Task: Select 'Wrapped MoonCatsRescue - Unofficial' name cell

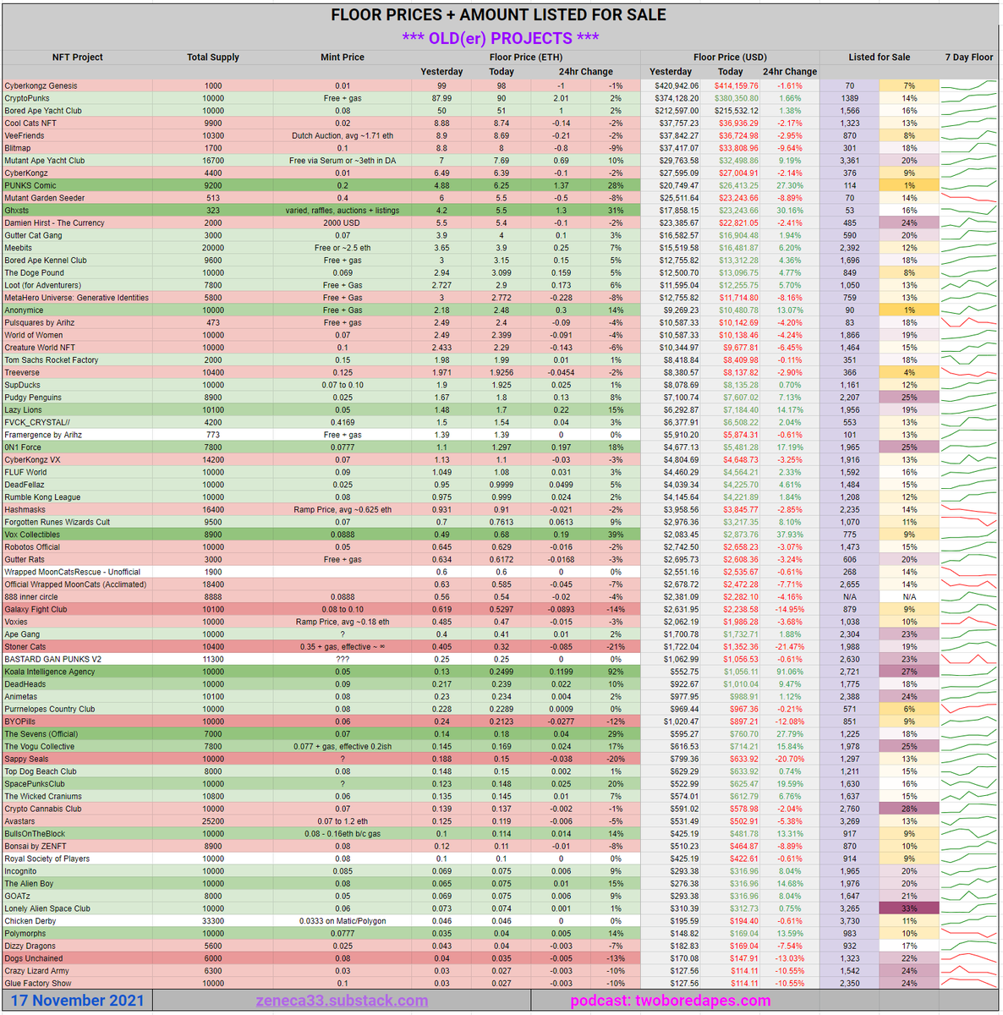Action: (77, 572)
